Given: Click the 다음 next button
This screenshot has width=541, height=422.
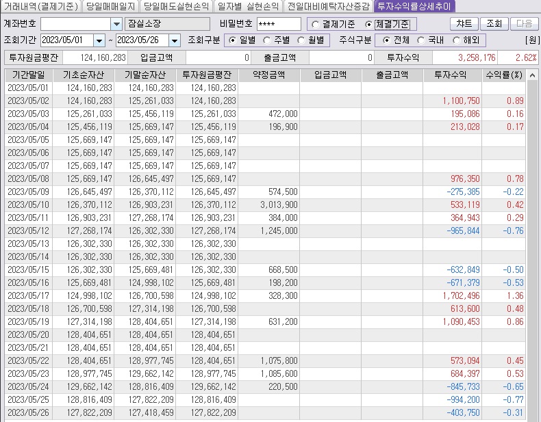Looking at the screenshot, I should [525, 24].
